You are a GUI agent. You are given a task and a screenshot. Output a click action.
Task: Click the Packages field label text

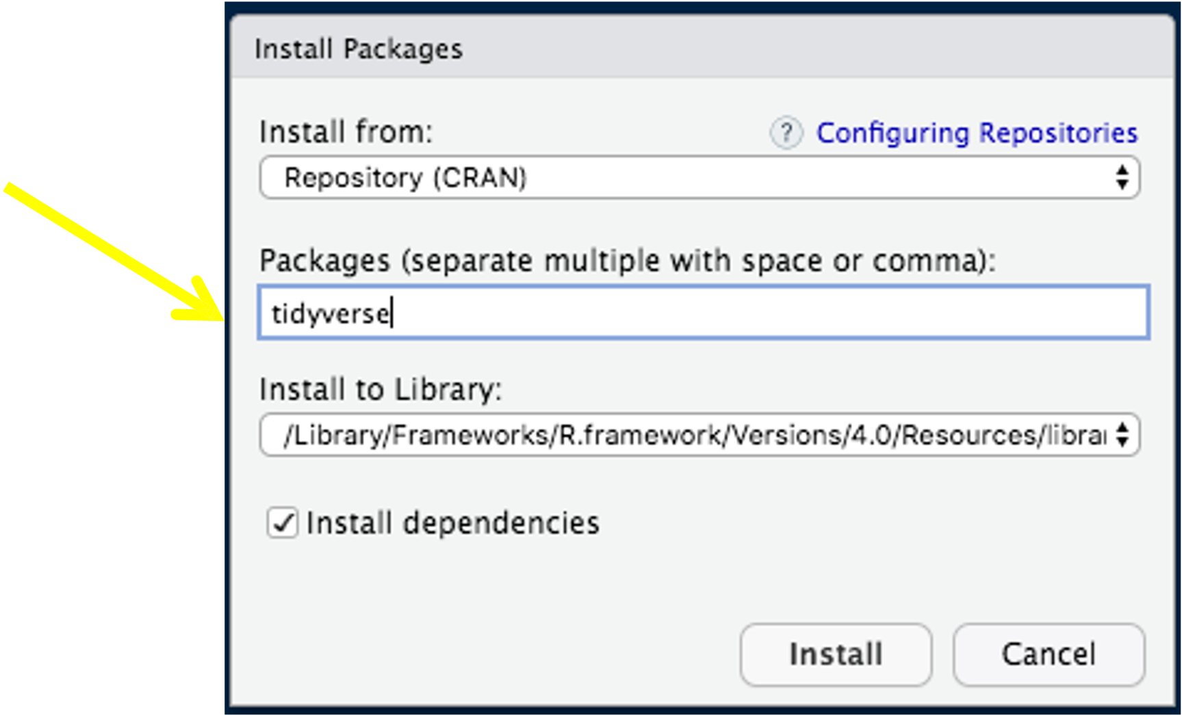pos(627,261)
